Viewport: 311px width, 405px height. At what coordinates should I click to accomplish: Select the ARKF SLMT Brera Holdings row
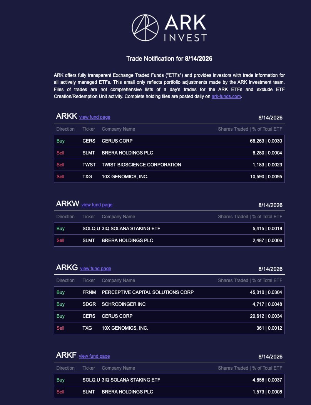point(169,392)
